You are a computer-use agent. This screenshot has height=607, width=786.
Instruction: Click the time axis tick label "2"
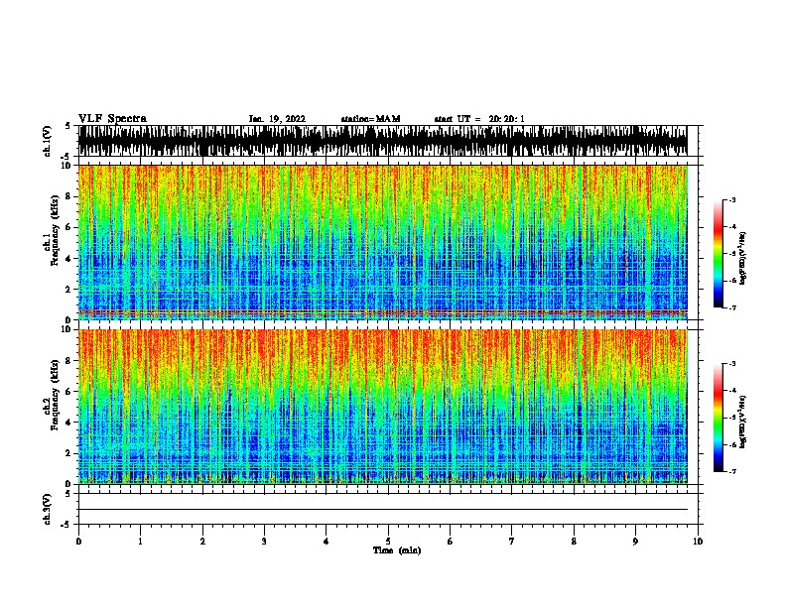pos(202,541)
